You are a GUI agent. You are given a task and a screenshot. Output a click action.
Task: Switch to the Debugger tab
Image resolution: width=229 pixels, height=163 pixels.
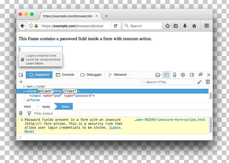coord(91,75)
